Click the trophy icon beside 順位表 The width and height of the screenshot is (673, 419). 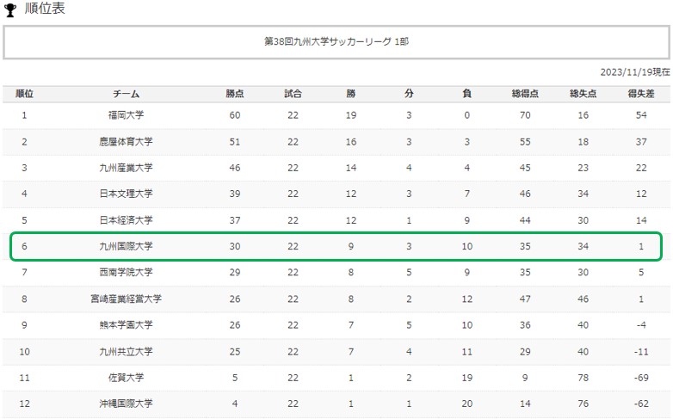click(9, 9)
